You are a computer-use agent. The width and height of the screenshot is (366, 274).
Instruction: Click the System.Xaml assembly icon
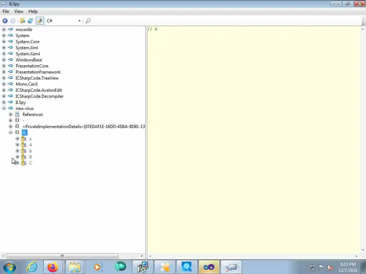10,54
